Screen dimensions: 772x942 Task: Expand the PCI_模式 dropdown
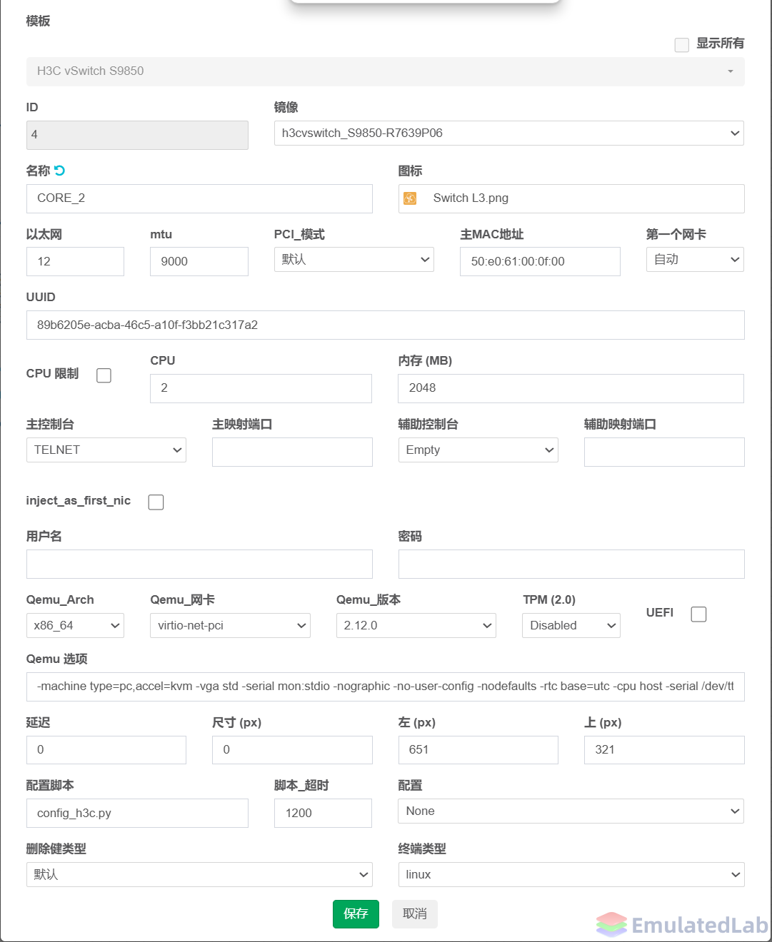(x=354, y=260)
